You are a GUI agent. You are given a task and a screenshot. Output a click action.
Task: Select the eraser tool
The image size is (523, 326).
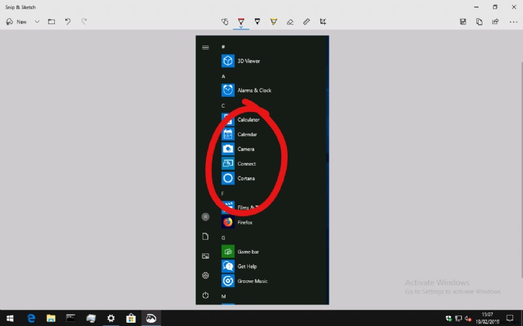(x=290, y=22)
